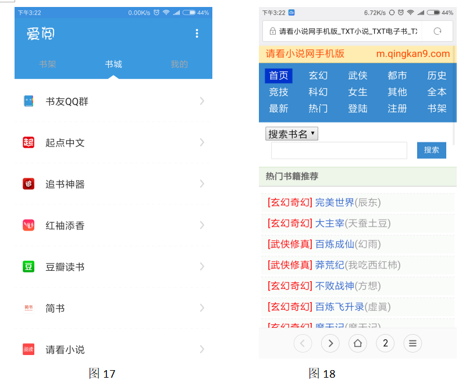Screen dimensions: 466x380
Task: Open the novel 不败战神
Action: pyautogui.click(x=335, y=286)
